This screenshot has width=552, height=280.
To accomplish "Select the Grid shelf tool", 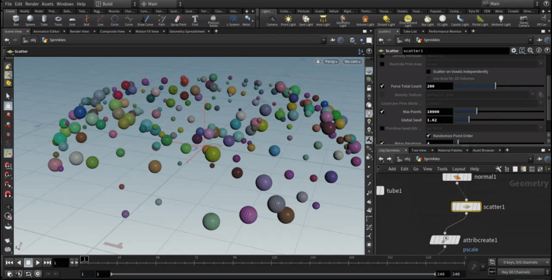I will coord(72,21).
